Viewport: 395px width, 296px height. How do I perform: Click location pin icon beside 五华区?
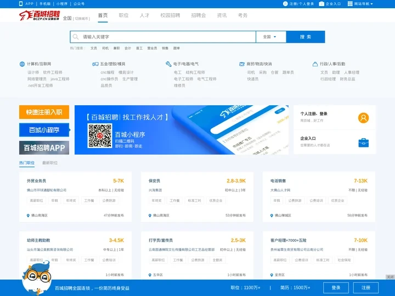pyautogui.click(x=150, y=275)
